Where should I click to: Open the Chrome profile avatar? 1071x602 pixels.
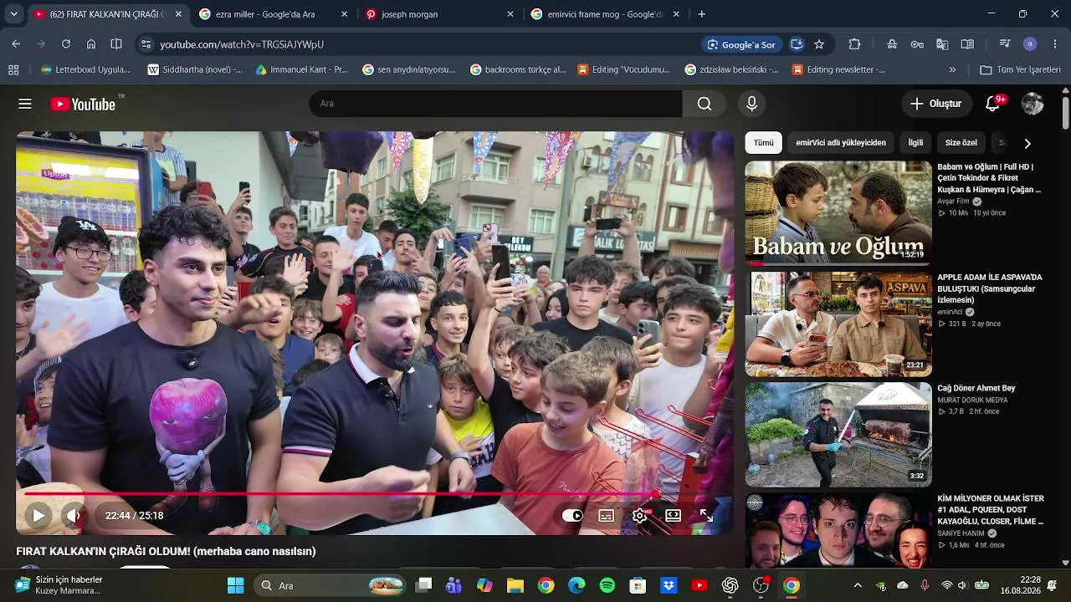(x=1030, y=44)
